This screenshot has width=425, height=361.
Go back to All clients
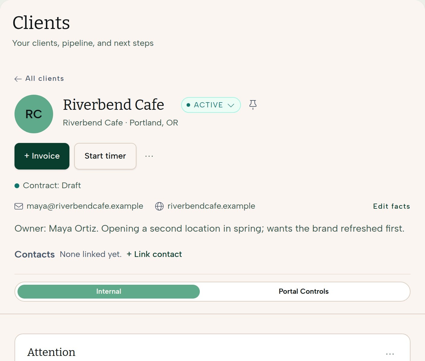pos(39,79)
